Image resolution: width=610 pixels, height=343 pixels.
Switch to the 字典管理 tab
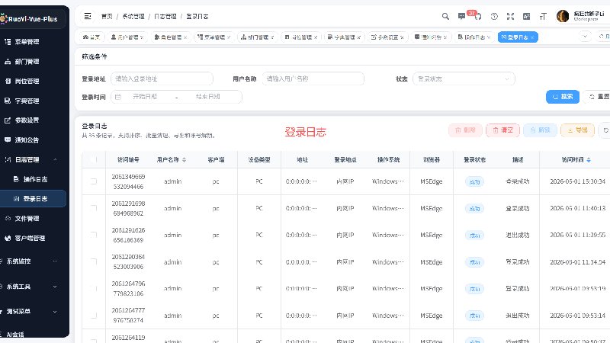click(x=344, y=37)
